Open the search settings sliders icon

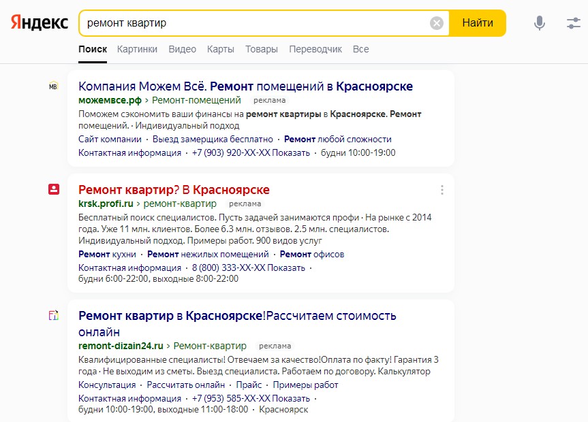coord(574,23)
